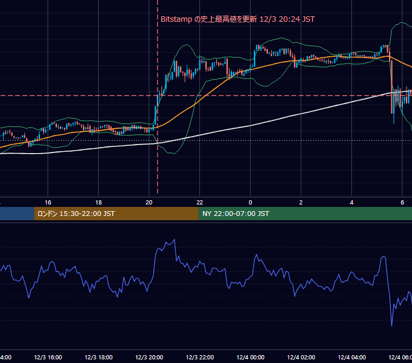Select the ロンドン 15:30-22:00 JST session bar
This screenshot has height=363, width=412.
point(116,214)
